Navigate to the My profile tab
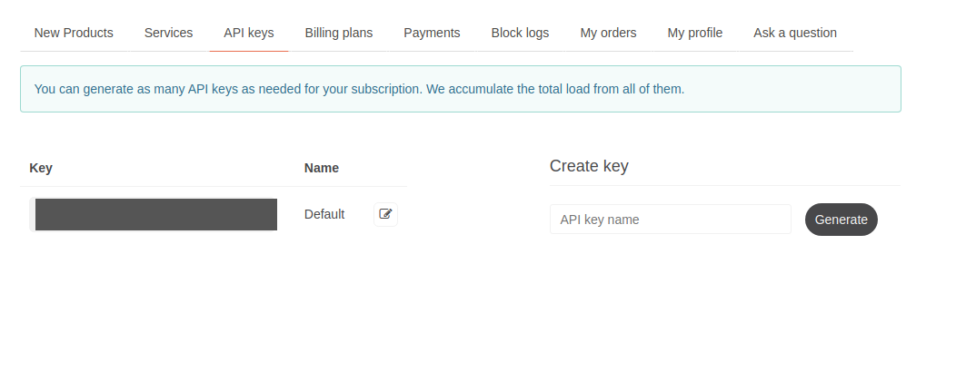 tap(694, 33)
